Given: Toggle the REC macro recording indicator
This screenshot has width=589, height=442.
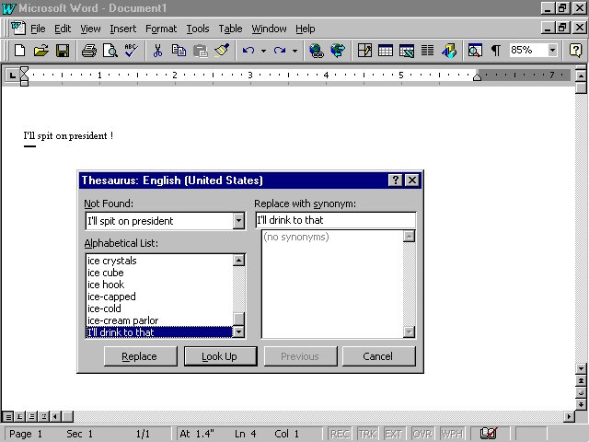Looking at the screenshot, I should click(x=340, y=434).
